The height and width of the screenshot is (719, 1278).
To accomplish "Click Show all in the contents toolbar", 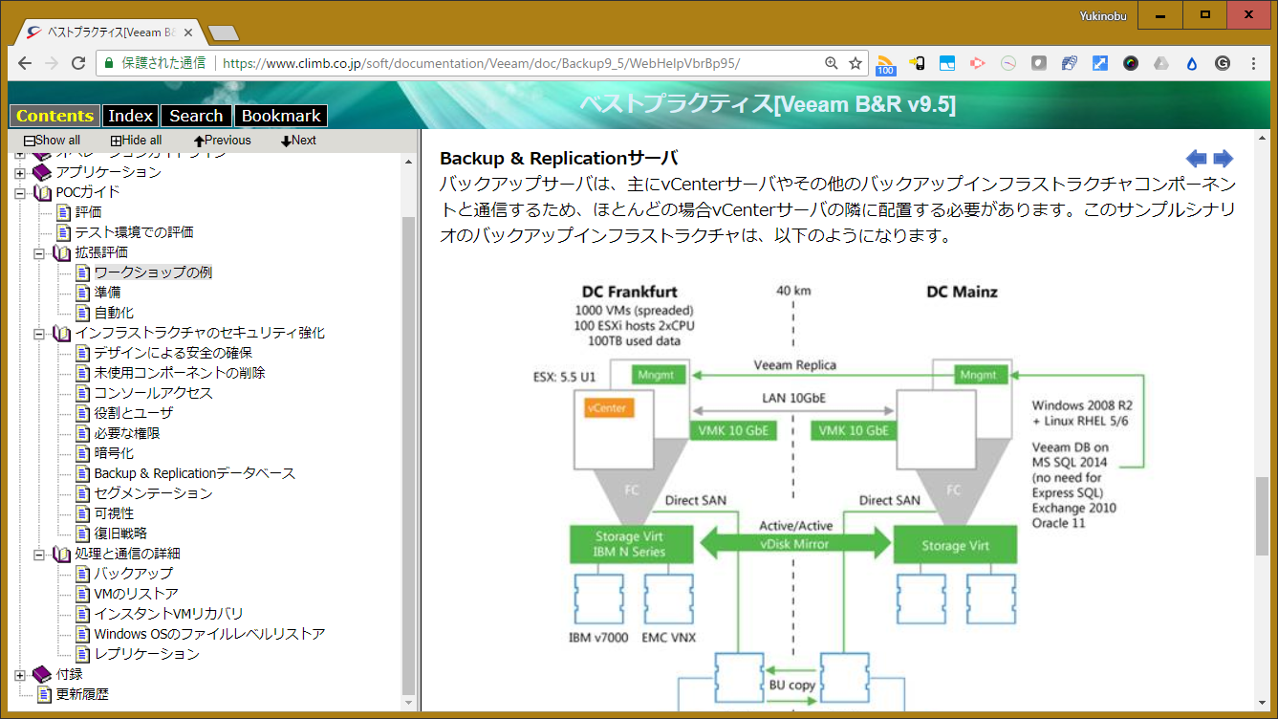I will coord(53,141).
